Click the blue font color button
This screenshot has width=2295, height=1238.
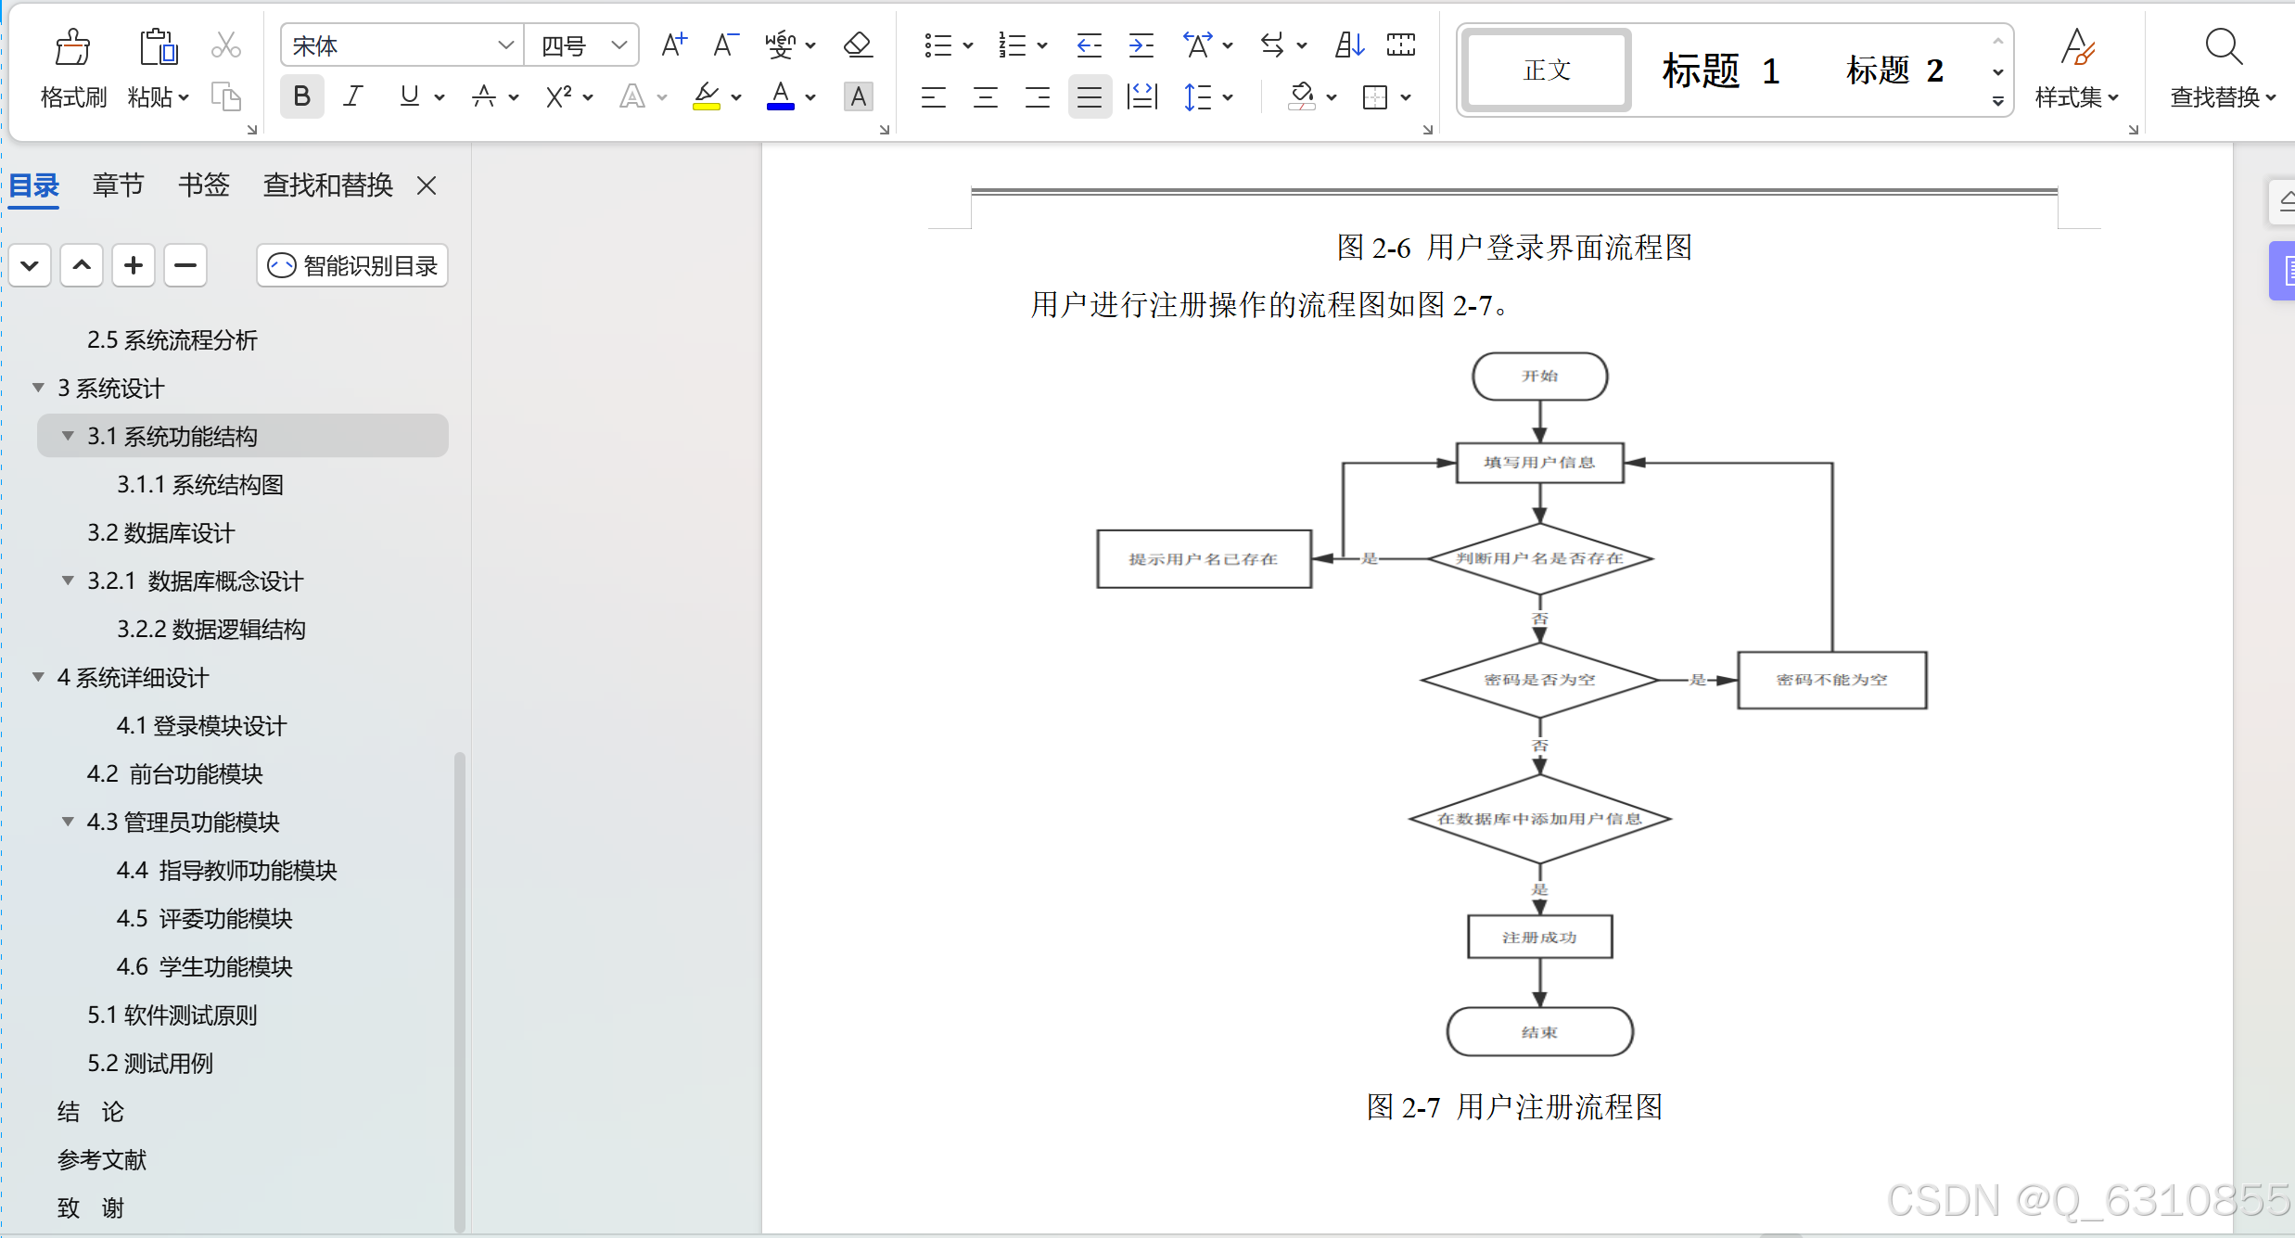(781, 96)
